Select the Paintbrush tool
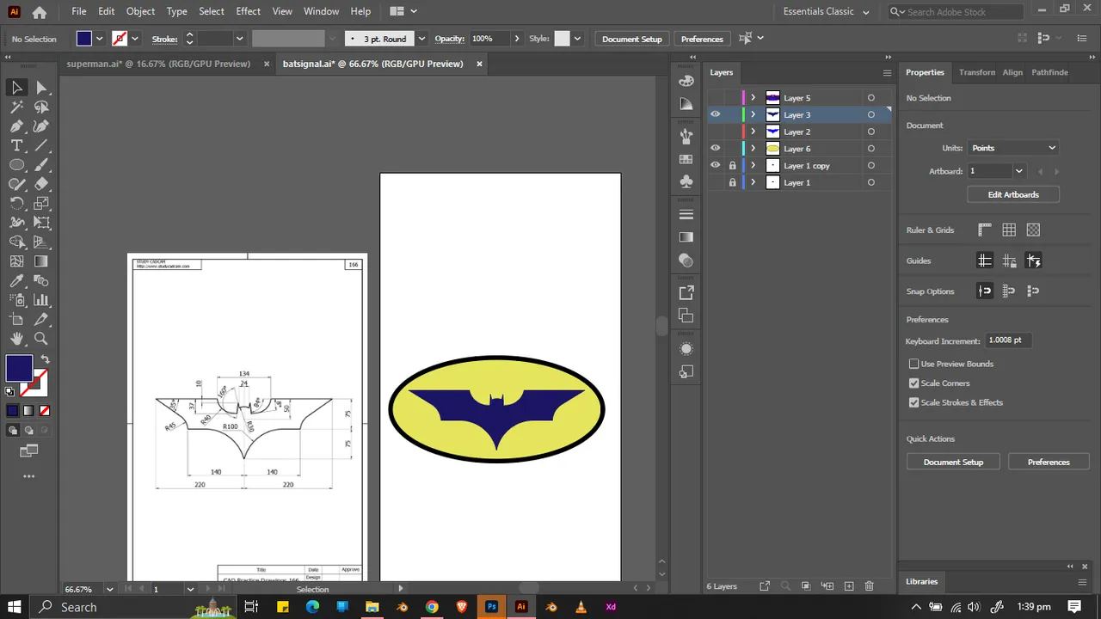 coord(41,165)
